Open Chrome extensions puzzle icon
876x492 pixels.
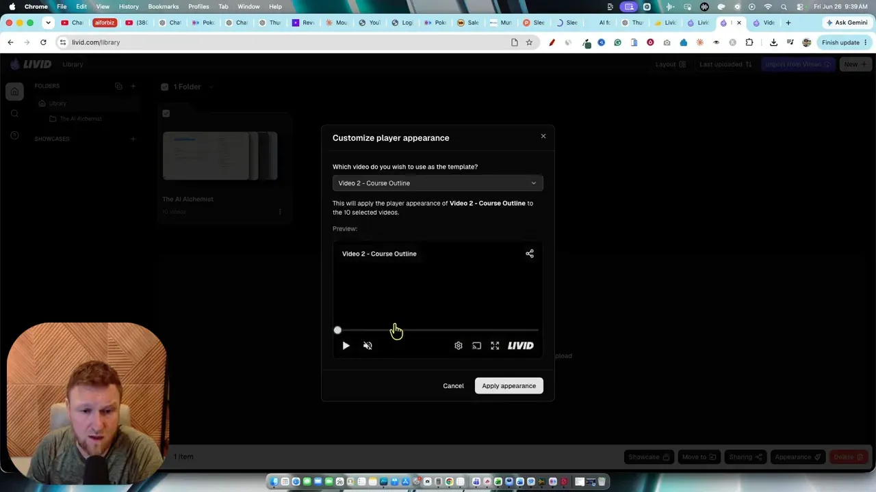749,42
